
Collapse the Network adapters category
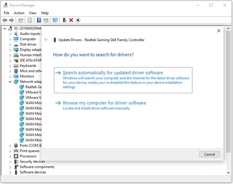coord(10,82)
